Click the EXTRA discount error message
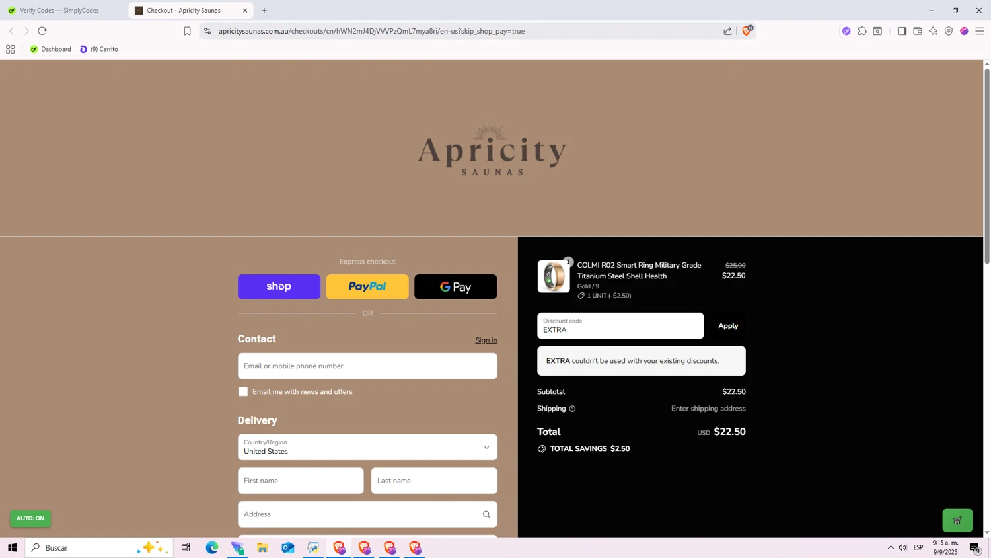The image size is (991, 558). 642,361
